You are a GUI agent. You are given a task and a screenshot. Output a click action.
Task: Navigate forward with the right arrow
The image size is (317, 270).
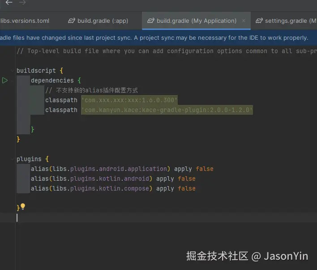click(x=22, y=2)
